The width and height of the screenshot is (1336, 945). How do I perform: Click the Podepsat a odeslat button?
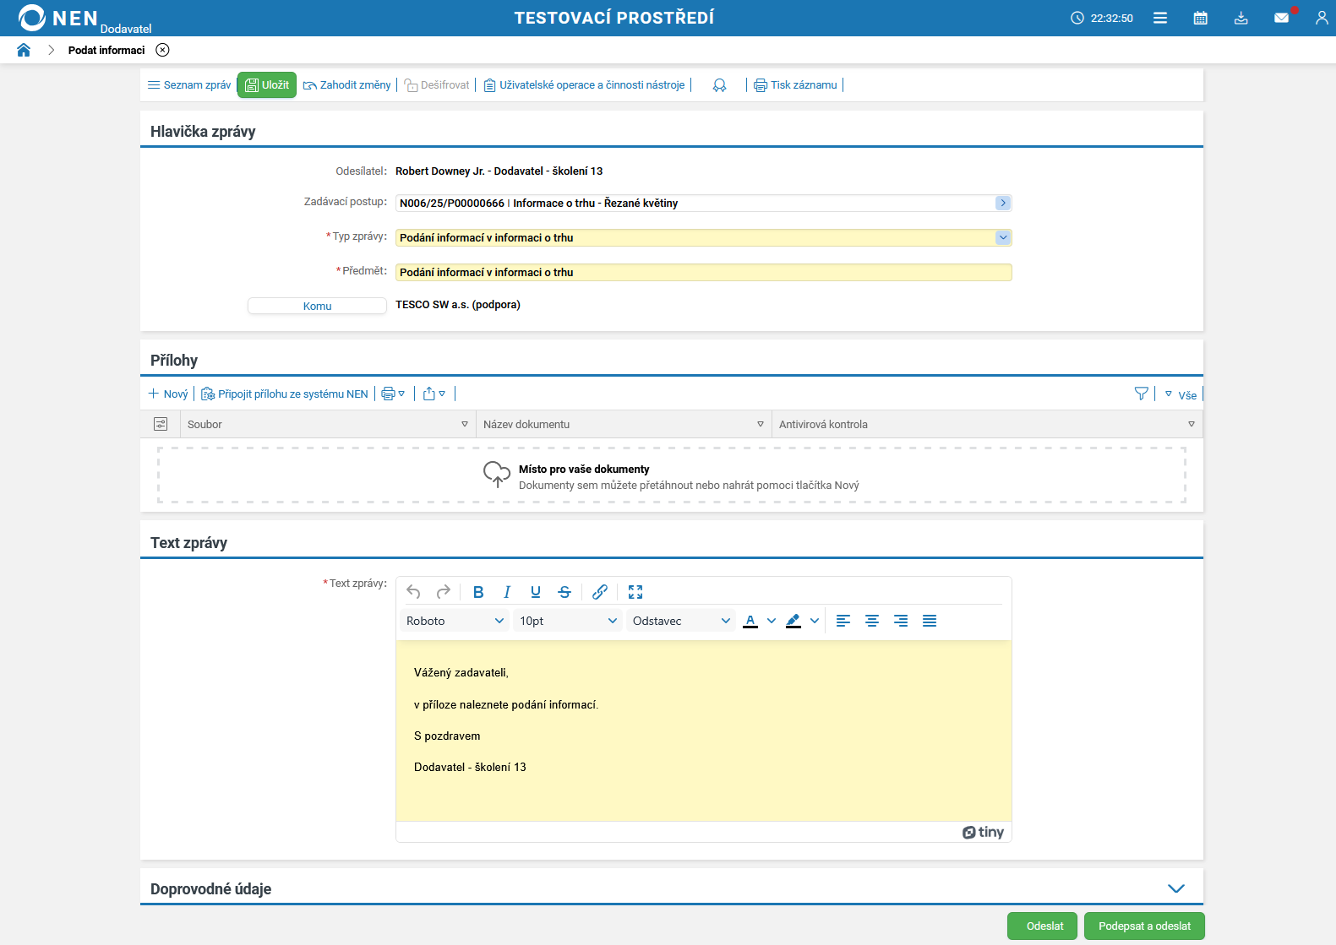[1144, 926]
